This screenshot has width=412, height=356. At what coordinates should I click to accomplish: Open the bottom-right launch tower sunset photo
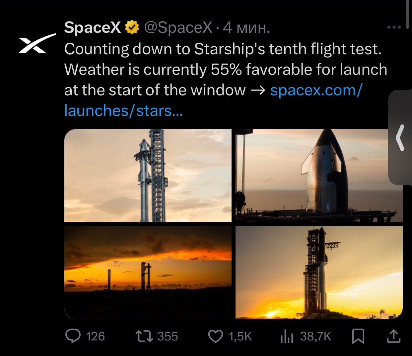click(x=319, y=272)
